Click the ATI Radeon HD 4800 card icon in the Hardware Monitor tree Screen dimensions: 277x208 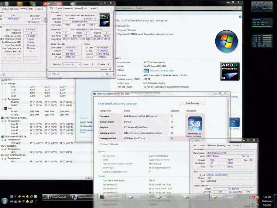tap(2, 137)
